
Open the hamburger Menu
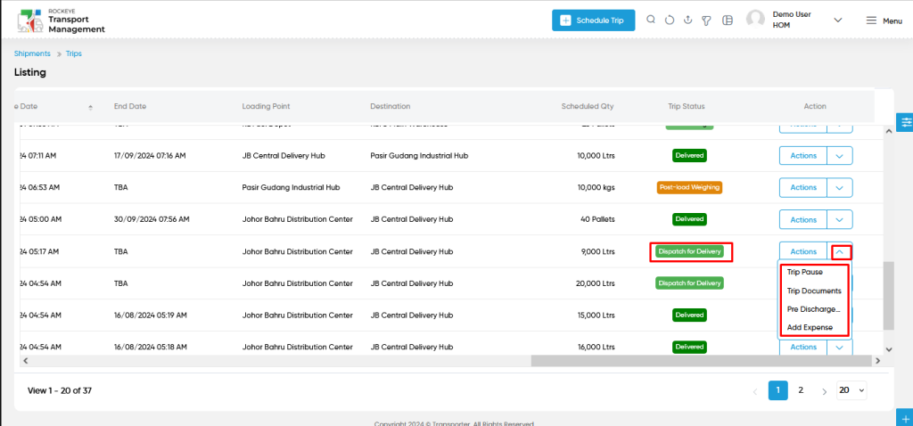[x=884, y=20]
